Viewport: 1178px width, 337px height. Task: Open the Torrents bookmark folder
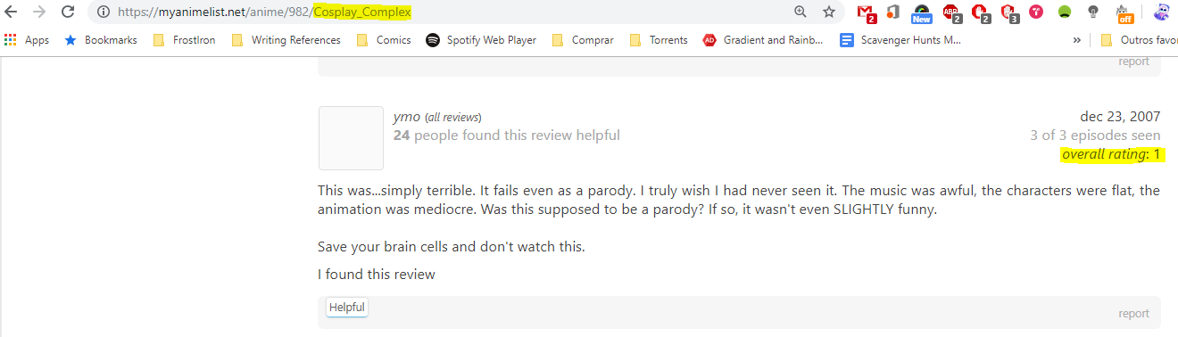pyautogui.click(x=659, y=40)
